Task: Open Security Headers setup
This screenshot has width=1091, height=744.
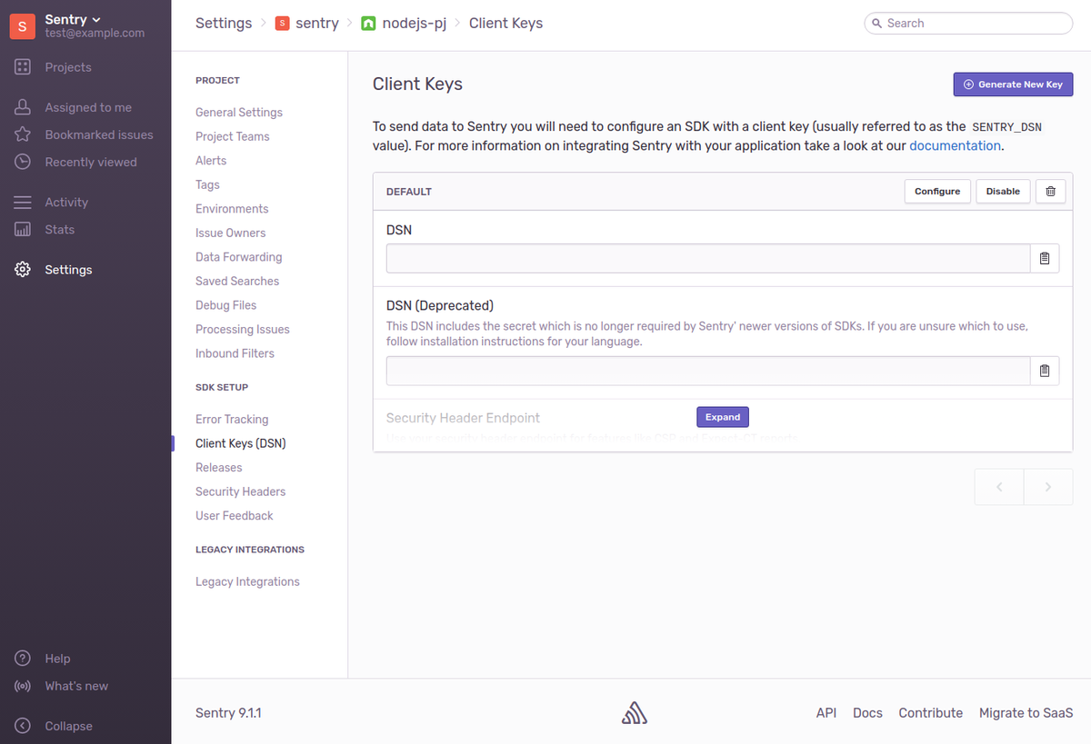Action: click(241, 491)
